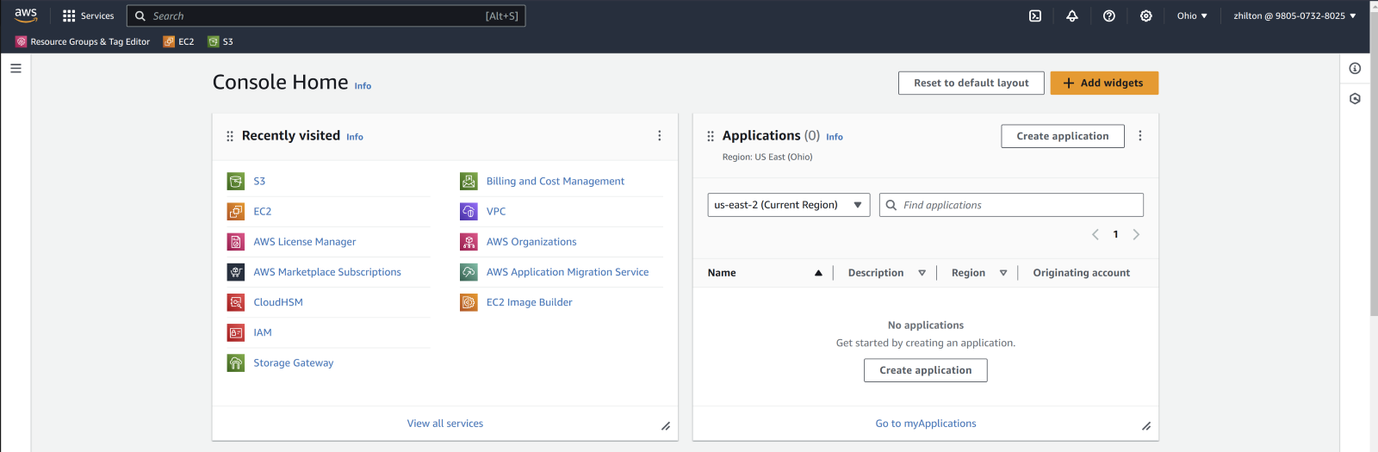The width and height of the screenshot is (1378, 452).
Task: Toggle the hamburger navigation menu
Action: (x=16, y=68)
